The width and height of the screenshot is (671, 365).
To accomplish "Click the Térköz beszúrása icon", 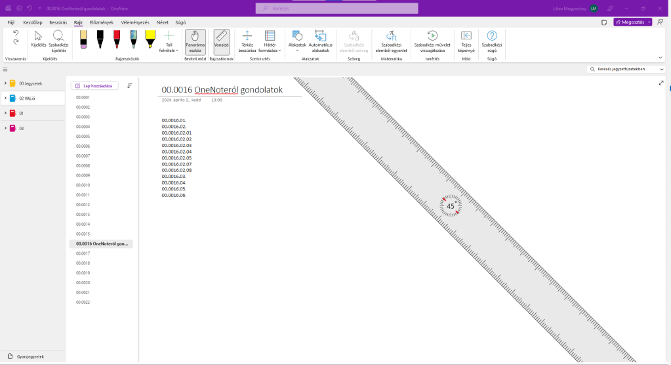I will [x=247, y=41].
